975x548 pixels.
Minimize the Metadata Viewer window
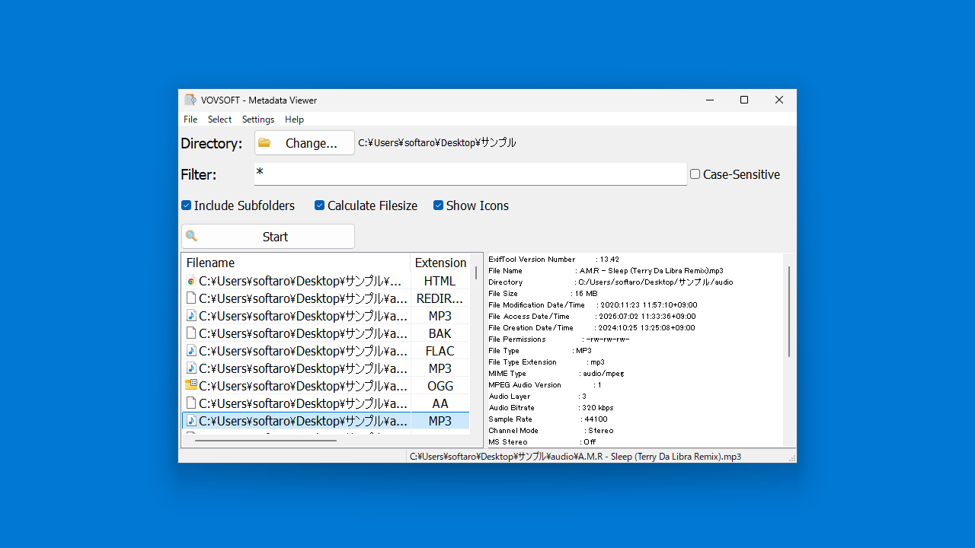(710, 100)
